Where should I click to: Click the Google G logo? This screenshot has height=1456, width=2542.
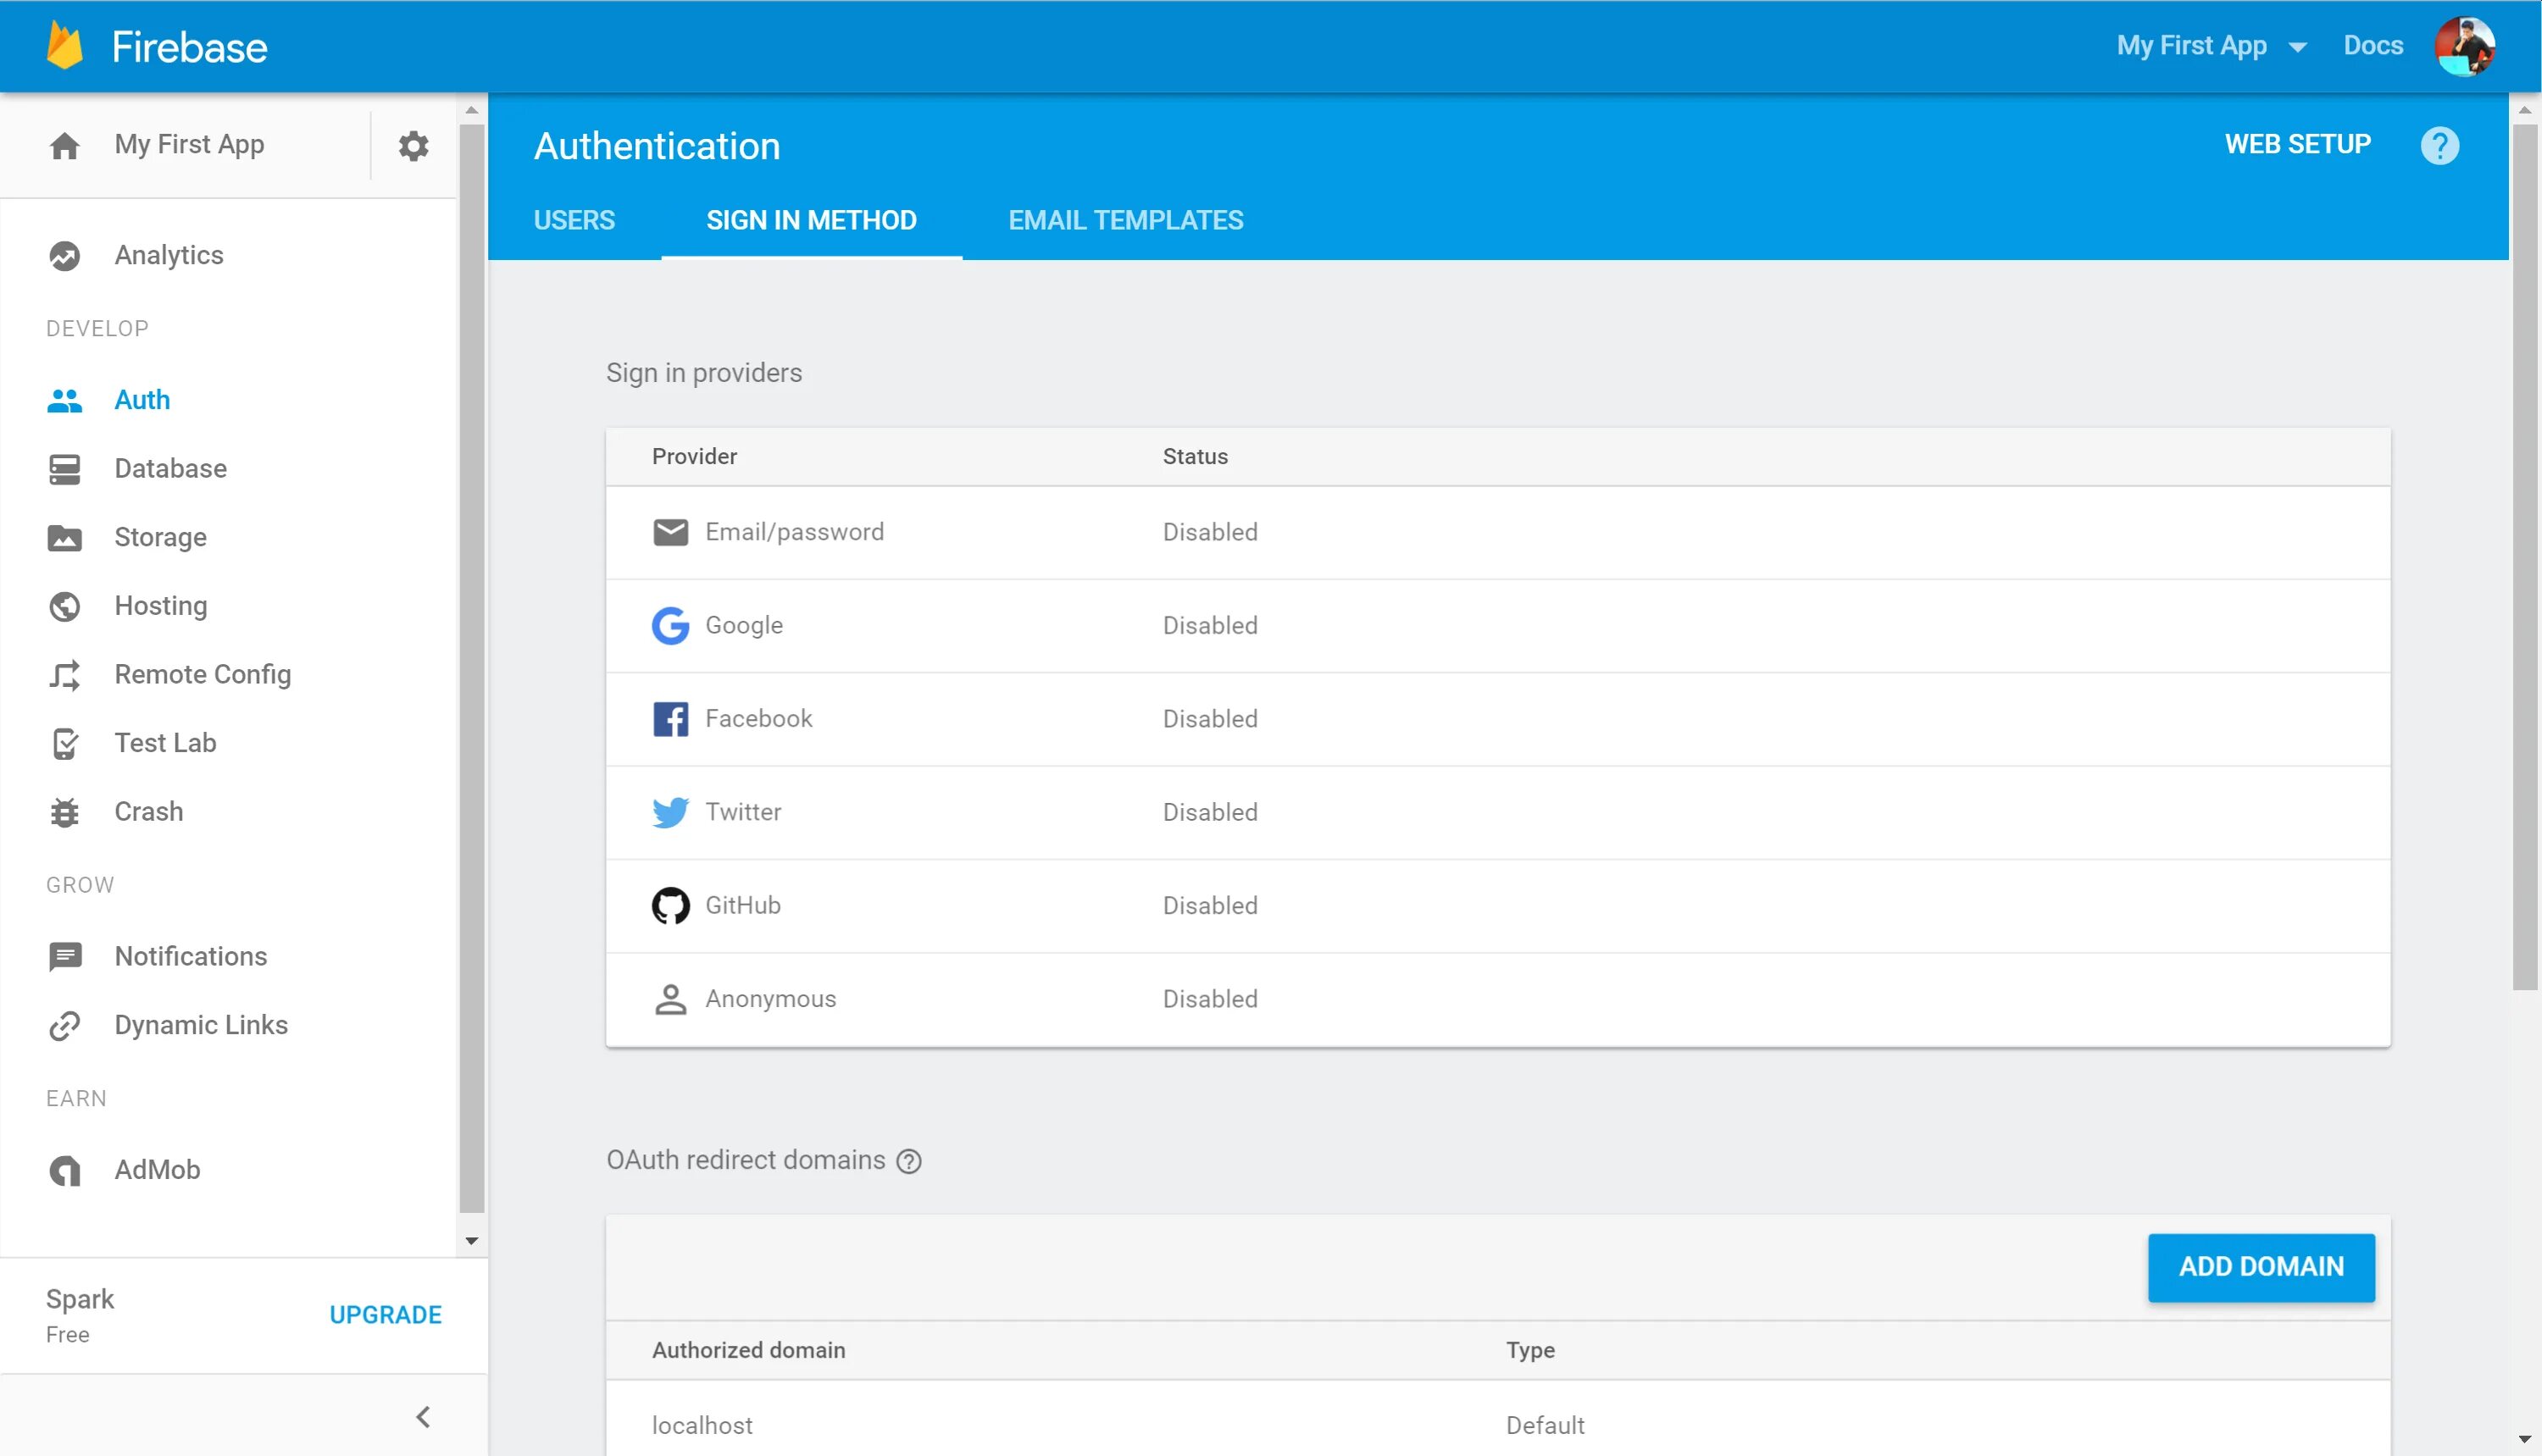(670, 626)
